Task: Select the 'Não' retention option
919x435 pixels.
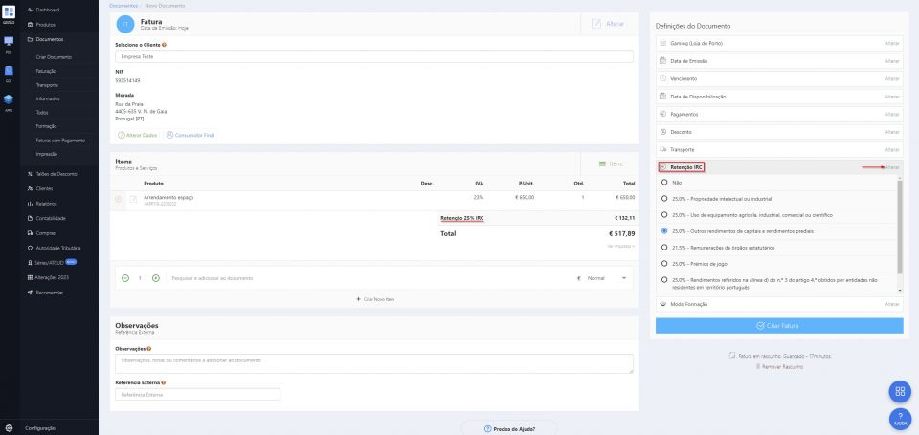Action: click(664, 182)
